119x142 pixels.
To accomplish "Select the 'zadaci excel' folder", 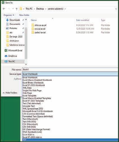I will pyautogui.click(x=40, y=33).
